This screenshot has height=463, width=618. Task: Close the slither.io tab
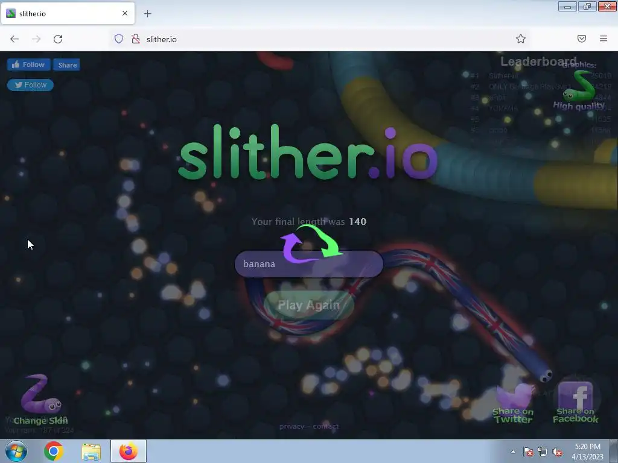pyautogui.click(x=124, y=13)
